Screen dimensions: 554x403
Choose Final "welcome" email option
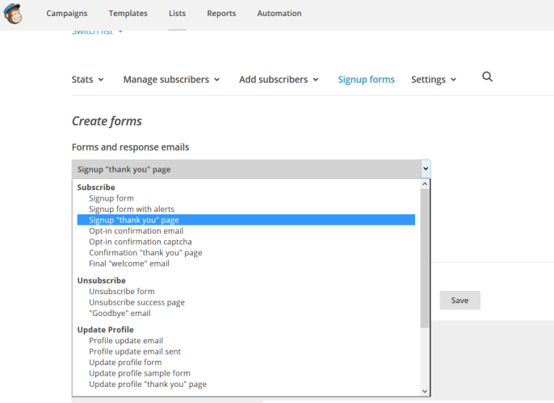[129, 264]
